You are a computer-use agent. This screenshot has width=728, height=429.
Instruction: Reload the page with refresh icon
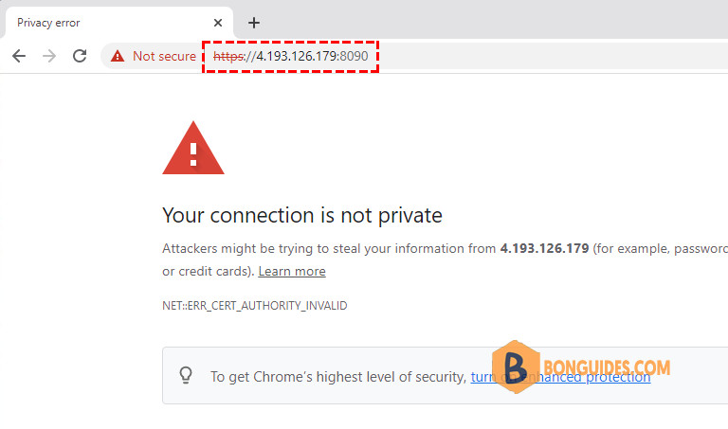pos(80,56)
